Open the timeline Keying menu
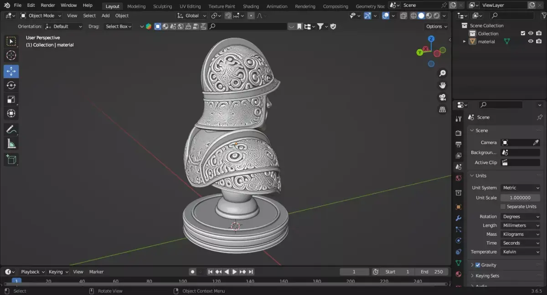 (58, 272)
